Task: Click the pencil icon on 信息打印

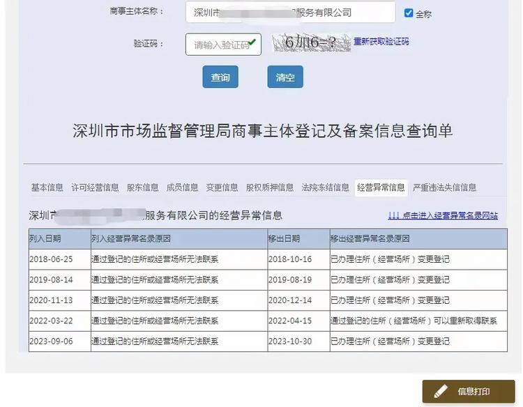Action: tap(441, 392)
